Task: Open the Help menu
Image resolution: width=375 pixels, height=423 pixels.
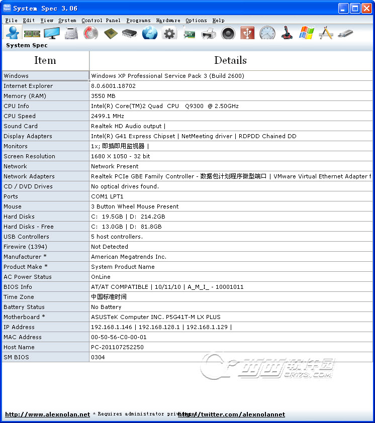Action: (218, 21)
